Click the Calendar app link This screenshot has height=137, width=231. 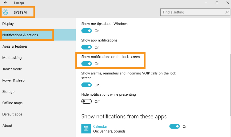point(100,126)
